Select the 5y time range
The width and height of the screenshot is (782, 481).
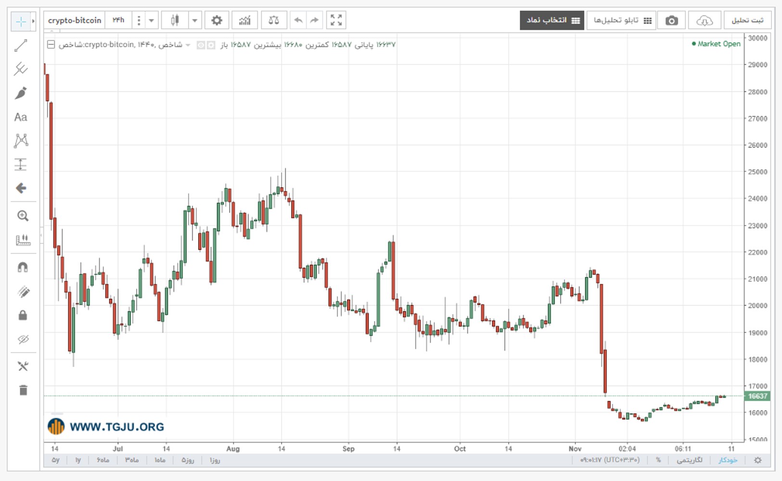(x=56, y=460)
